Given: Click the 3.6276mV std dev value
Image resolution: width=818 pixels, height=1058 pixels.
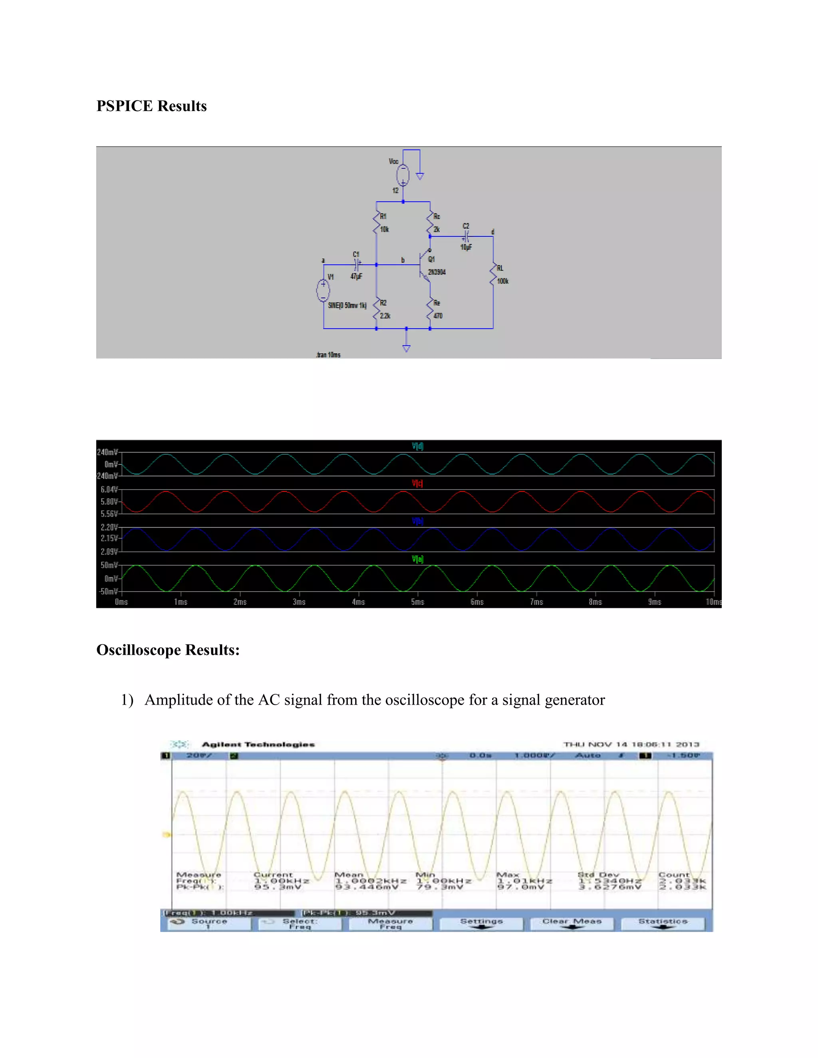Looking at the screenshot, I should click(610, 887).
